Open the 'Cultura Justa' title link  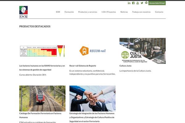(x=125, y=66)
